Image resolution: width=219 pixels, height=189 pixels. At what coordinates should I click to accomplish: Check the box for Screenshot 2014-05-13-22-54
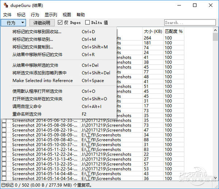point(4,169)
